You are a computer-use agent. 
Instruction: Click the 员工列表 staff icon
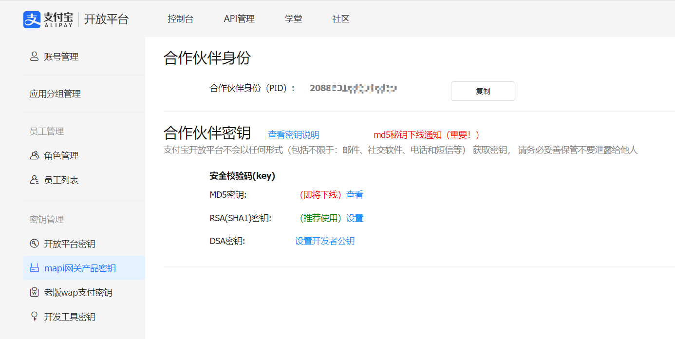click(x=34, y=180)
